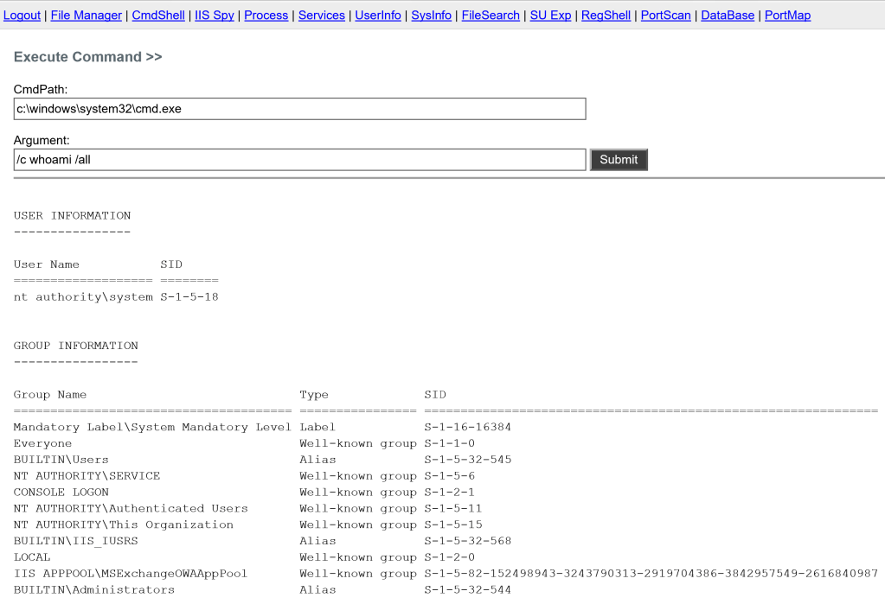Open the SysInfo page
This screenshot has width=885, height=604.
click(432, 16)
